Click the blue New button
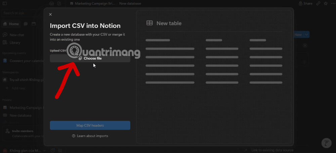 point(298,34)
